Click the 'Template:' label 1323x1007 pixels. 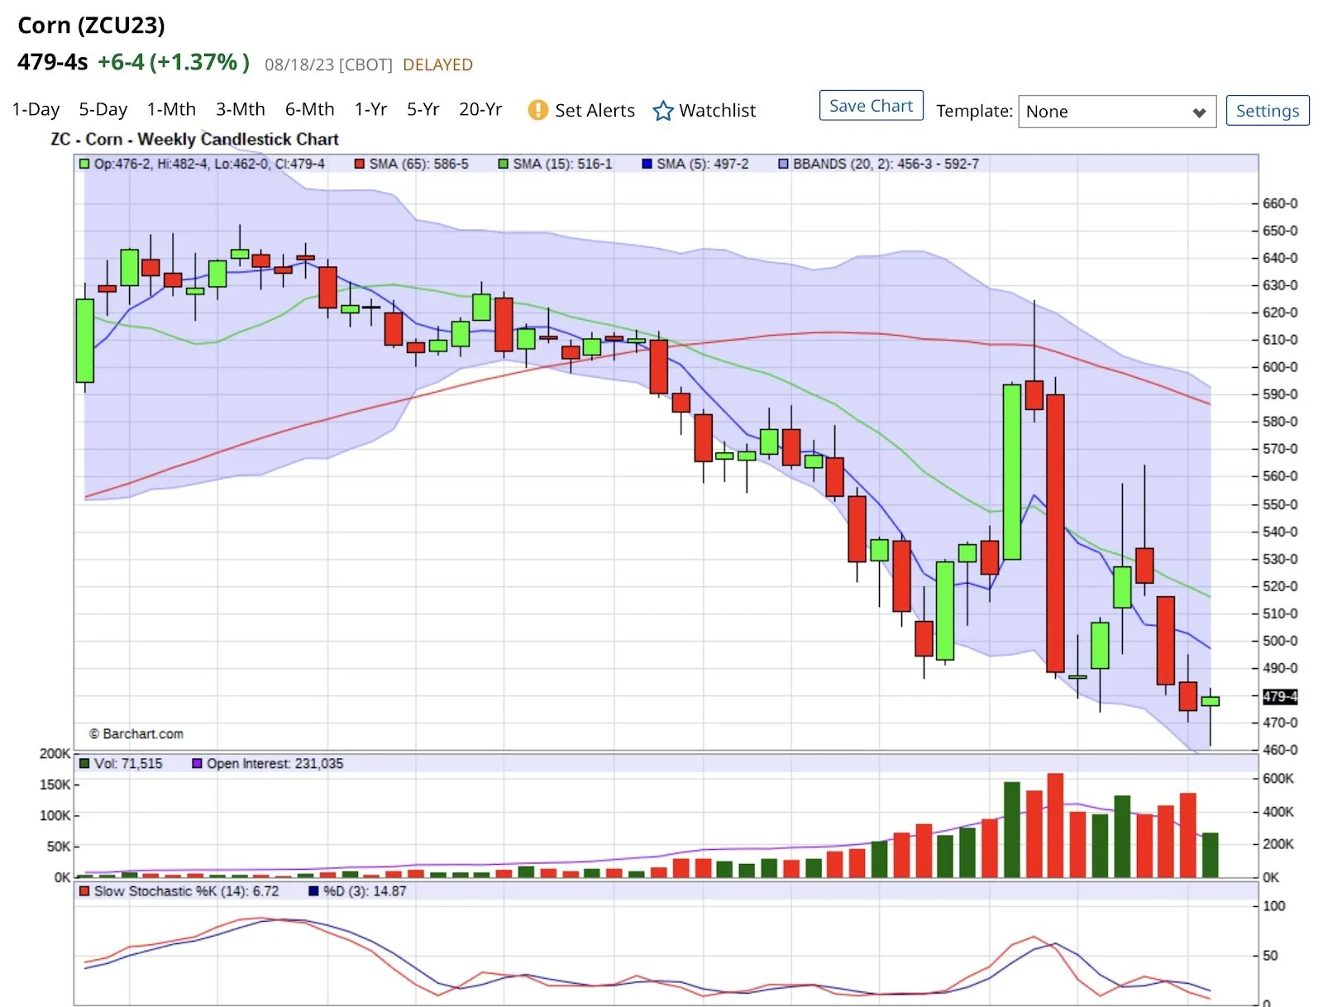(x=974, y=111)
